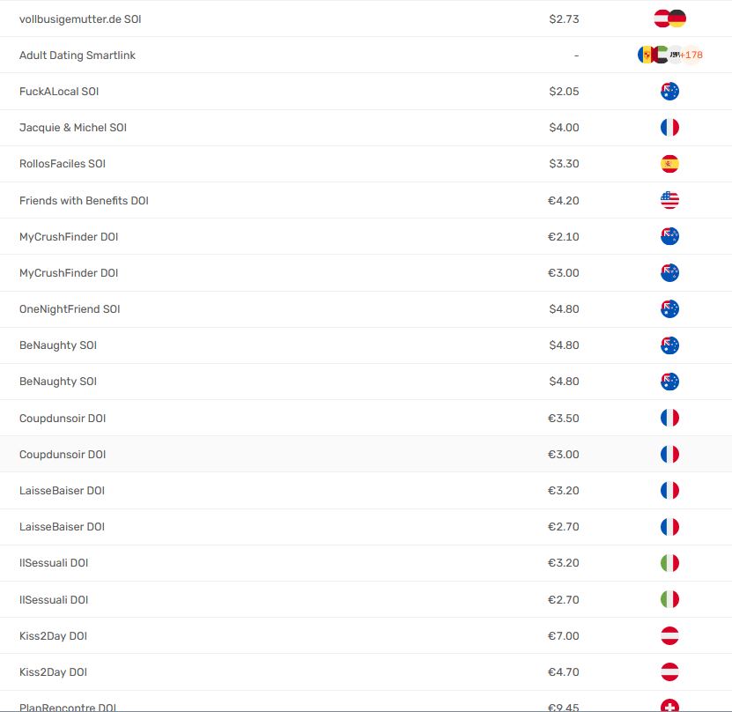Image resolution: width=732 pixels, height=712 pixels.
Task: Select the Adult Dating Smartlink row
Action: tap(366, 56)
